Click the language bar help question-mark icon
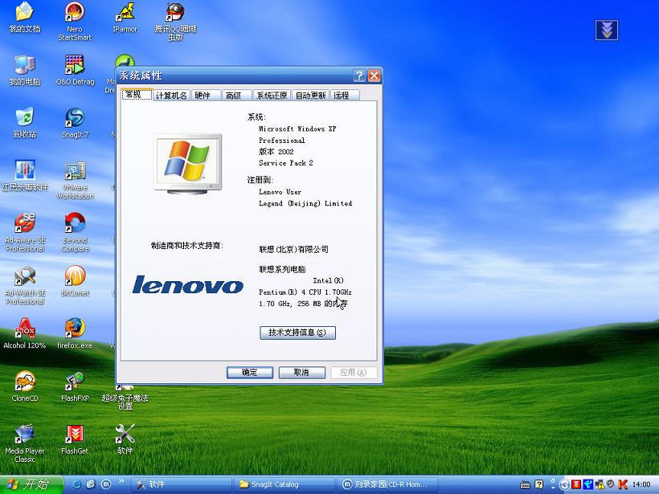 pyautogui.click(x=539, y=484)
